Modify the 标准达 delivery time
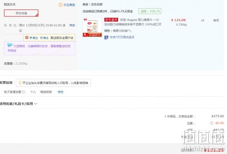 pyautogui.click(x=72, y=25)
